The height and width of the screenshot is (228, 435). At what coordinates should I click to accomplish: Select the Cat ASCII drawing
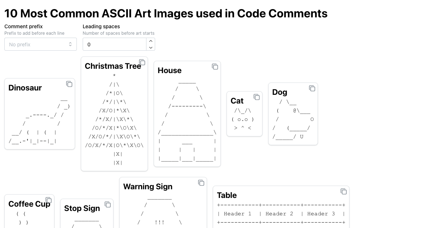(x=244, y=119)
